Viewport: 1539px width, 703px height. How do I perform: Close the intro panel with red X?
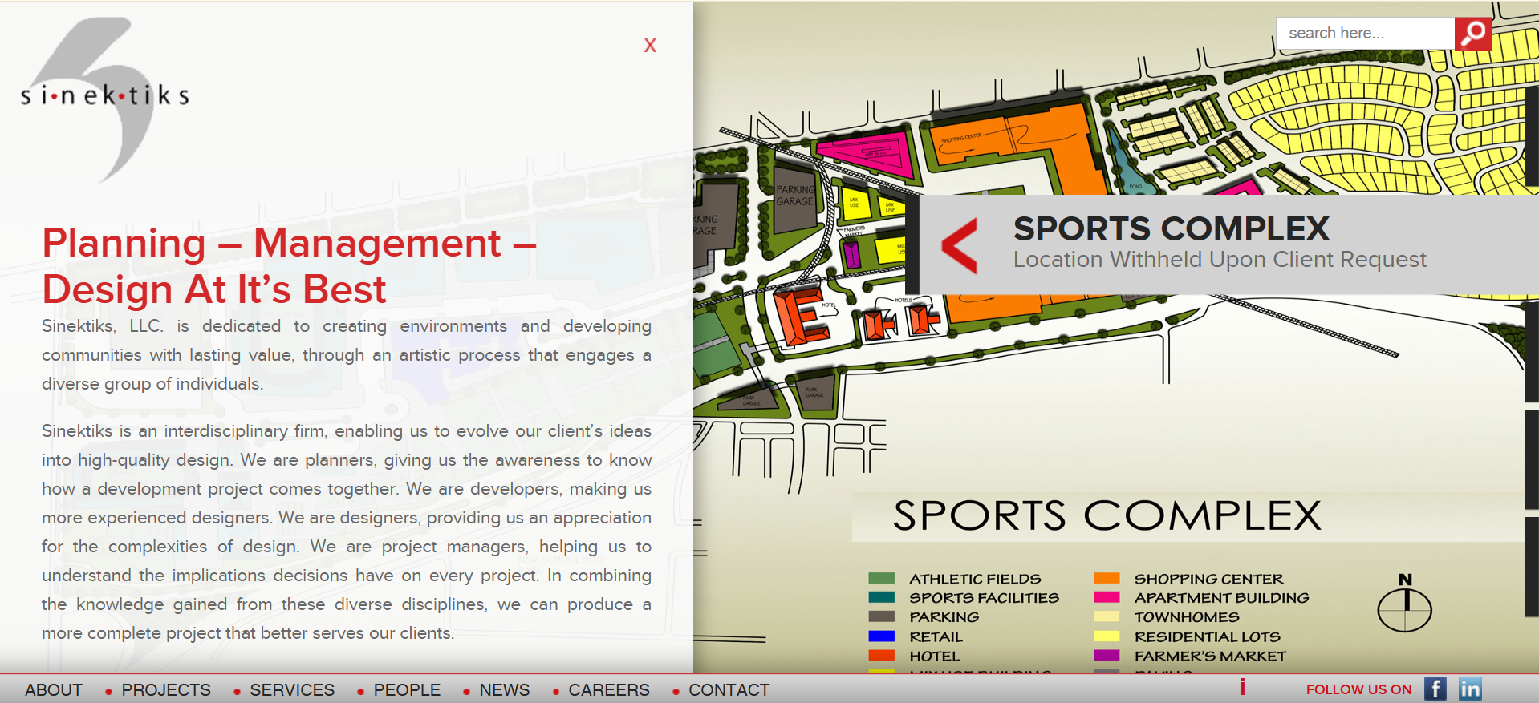pyautogui.click(x=650, y=46)
